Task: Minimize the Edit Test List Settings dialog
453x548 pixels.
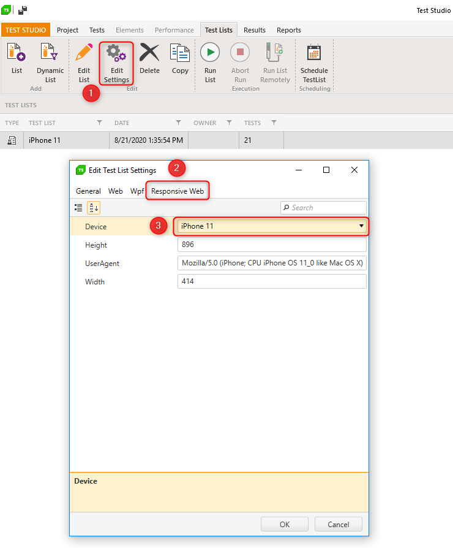Action: point(299,170)
